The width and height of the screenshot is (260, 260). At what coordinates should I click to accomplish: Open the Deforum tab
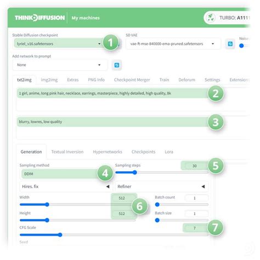[x=186, y=80]
